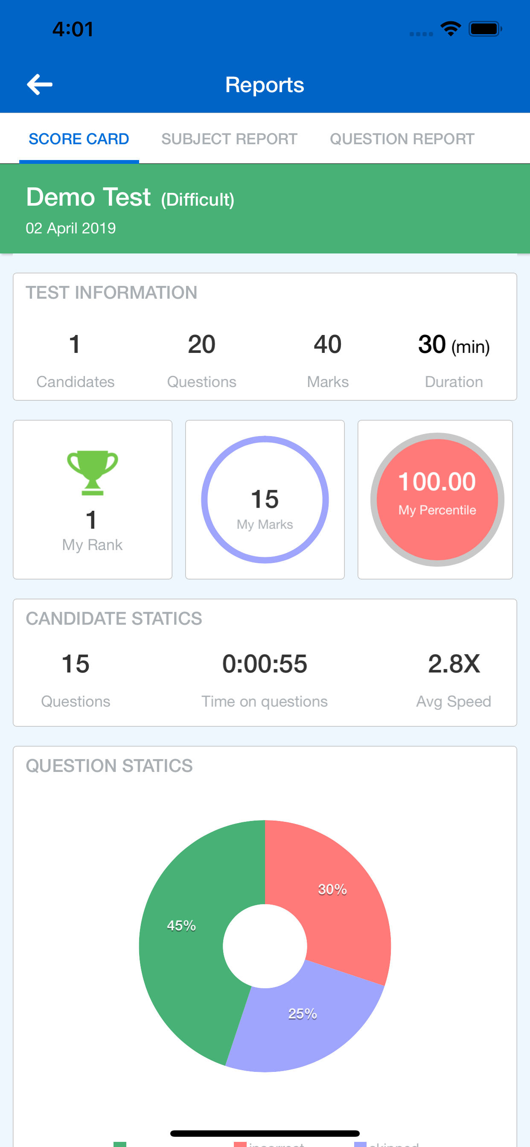Image resolution: width=530 pixels, height=1147 pixels.
Task: Tap the back arrow icon
Action: pyautogui.click(x=40, y=84)
